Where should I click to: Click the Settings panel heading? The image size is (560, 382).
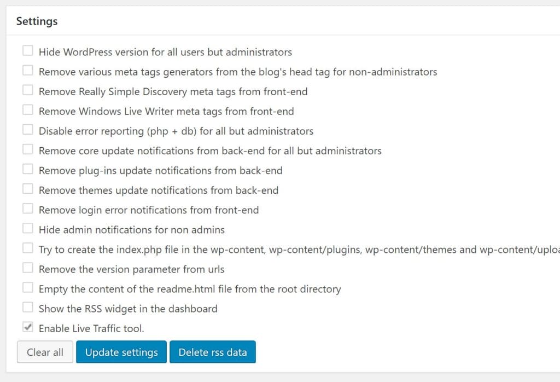(x=37, y=21)
